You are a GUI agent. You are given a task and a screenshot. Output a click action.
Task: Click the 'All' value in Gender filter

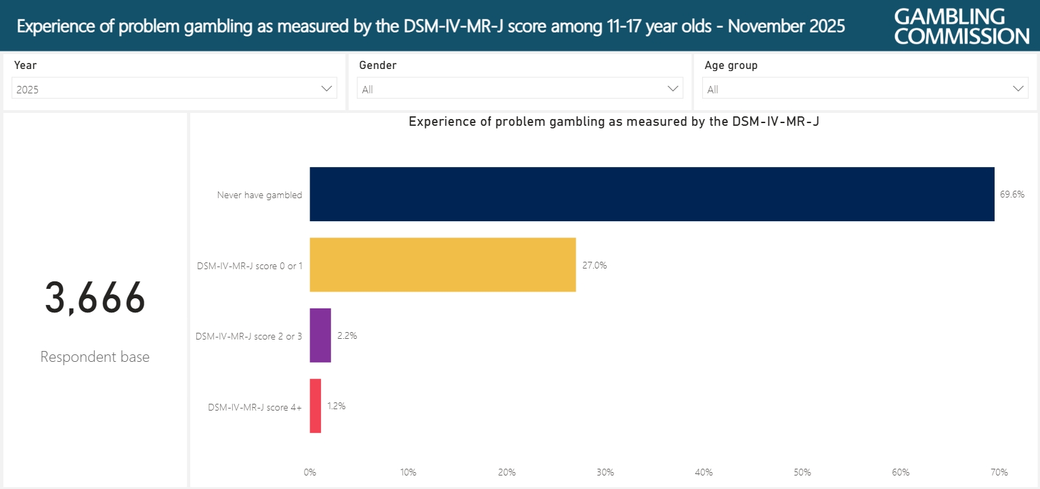click(367, 89)
